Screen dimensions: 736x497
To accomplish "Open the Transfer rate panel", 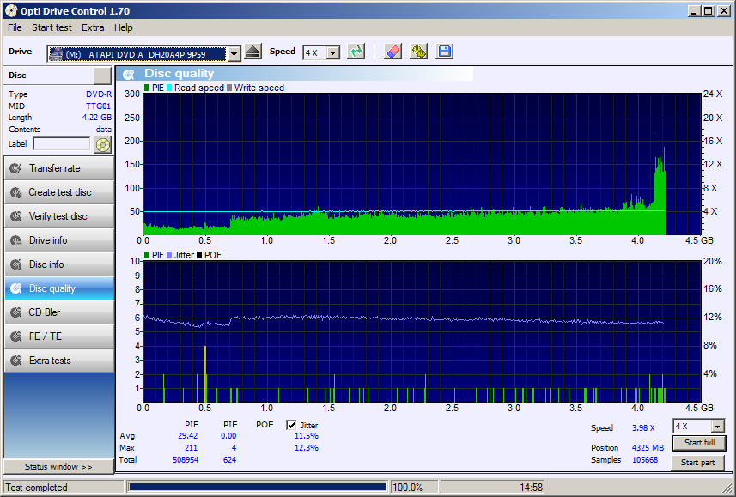I will [x=59, y=168].
